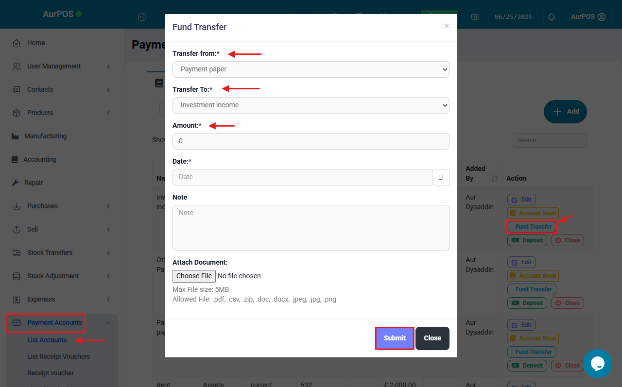Open the chat support bubble
622x387 pixels.
[598, 364]
